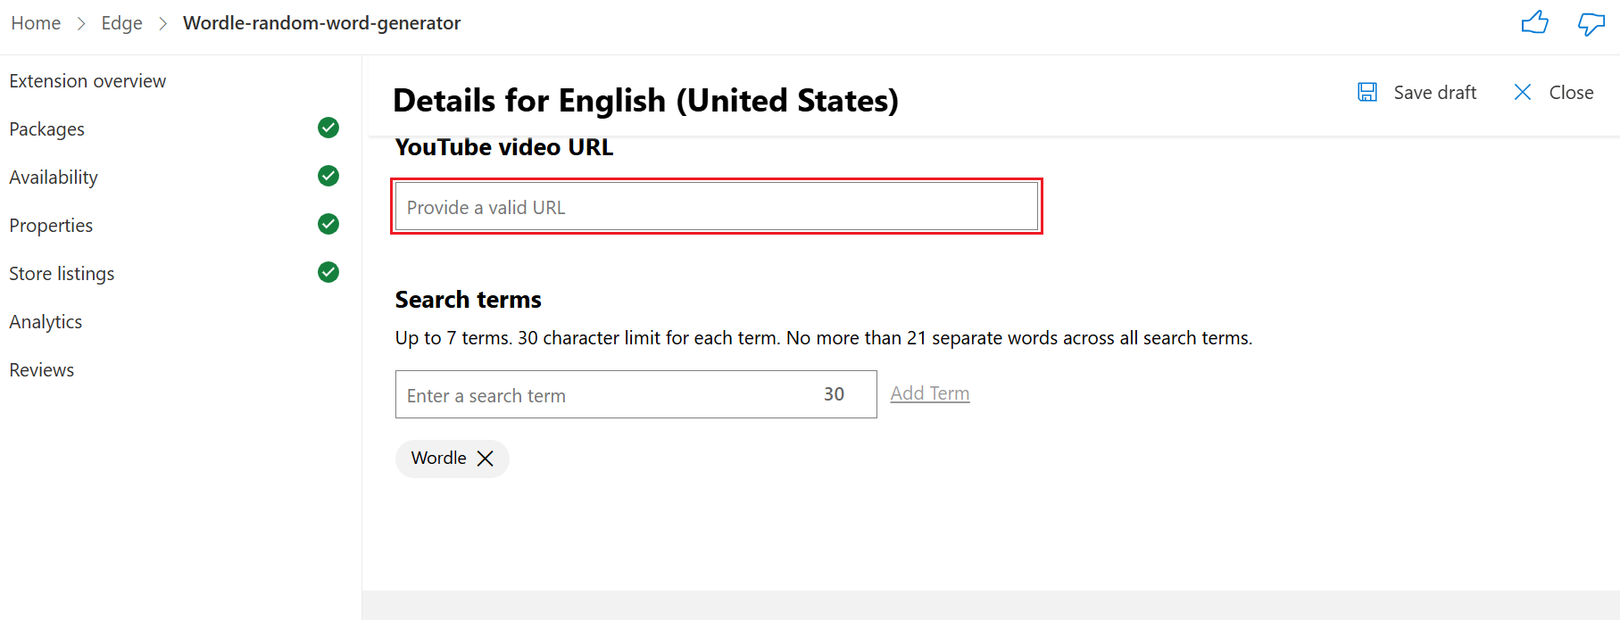The width and height of the screenshot is (1620, 620).
Task: Click the green checkmark beside Availability
Action: pos(328,176)
